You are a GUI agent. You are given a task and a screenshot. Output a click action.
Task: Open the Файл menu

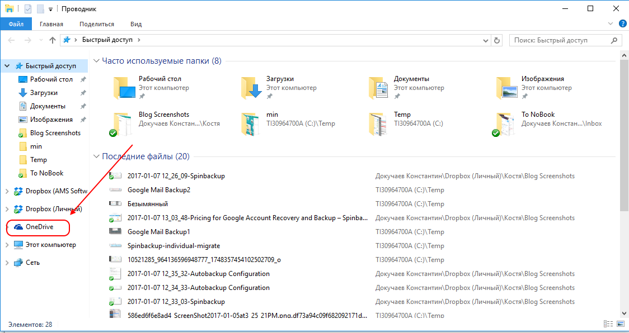(16, 24)
